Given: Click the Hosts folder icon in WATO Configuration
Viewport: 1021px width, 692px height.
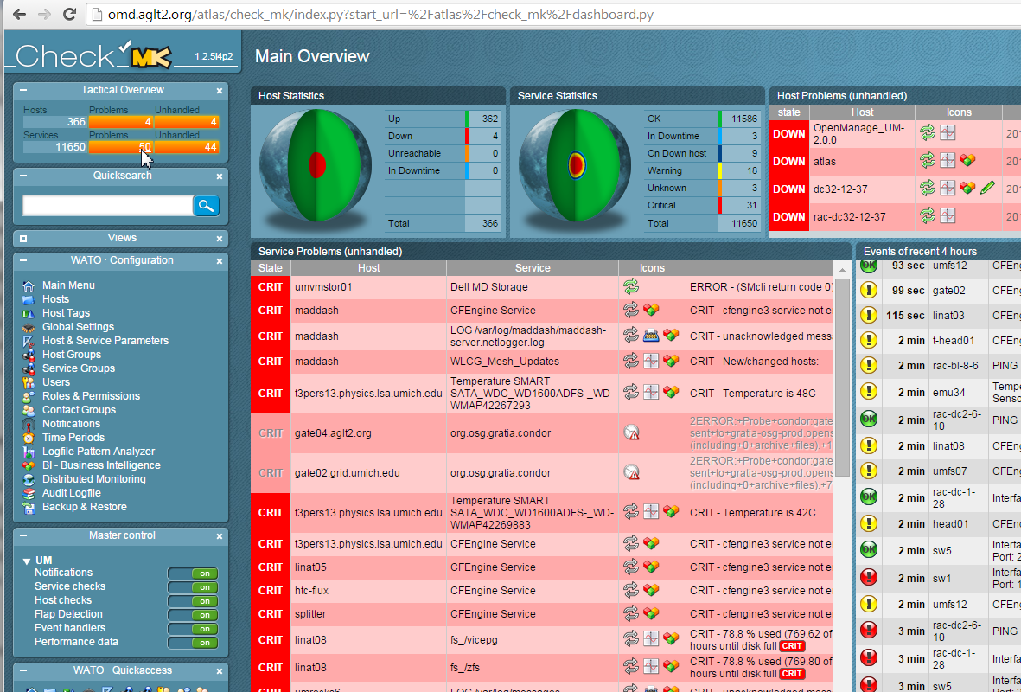Looking at the screenshot, I should point(28,299).
